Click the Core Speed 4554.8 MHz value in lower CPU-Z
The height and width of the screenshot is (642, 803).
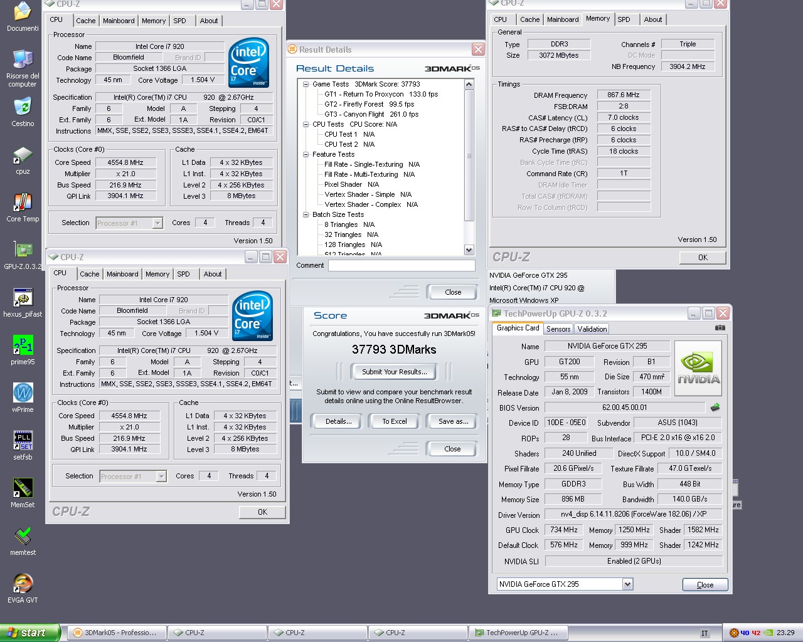[129, 416]
